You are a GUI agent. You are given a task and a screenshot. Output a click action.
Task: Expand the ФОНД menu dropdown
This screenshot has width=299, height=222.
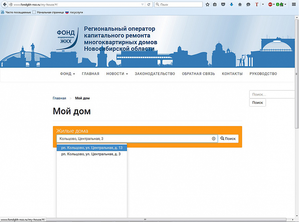click(68, 74)
